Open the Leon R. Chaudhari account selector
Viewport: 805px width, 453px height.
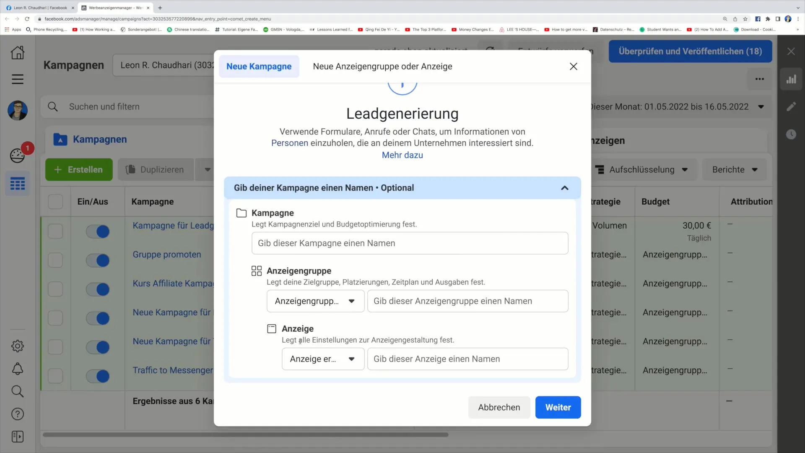pyautogui.click(x=164, y=65)
